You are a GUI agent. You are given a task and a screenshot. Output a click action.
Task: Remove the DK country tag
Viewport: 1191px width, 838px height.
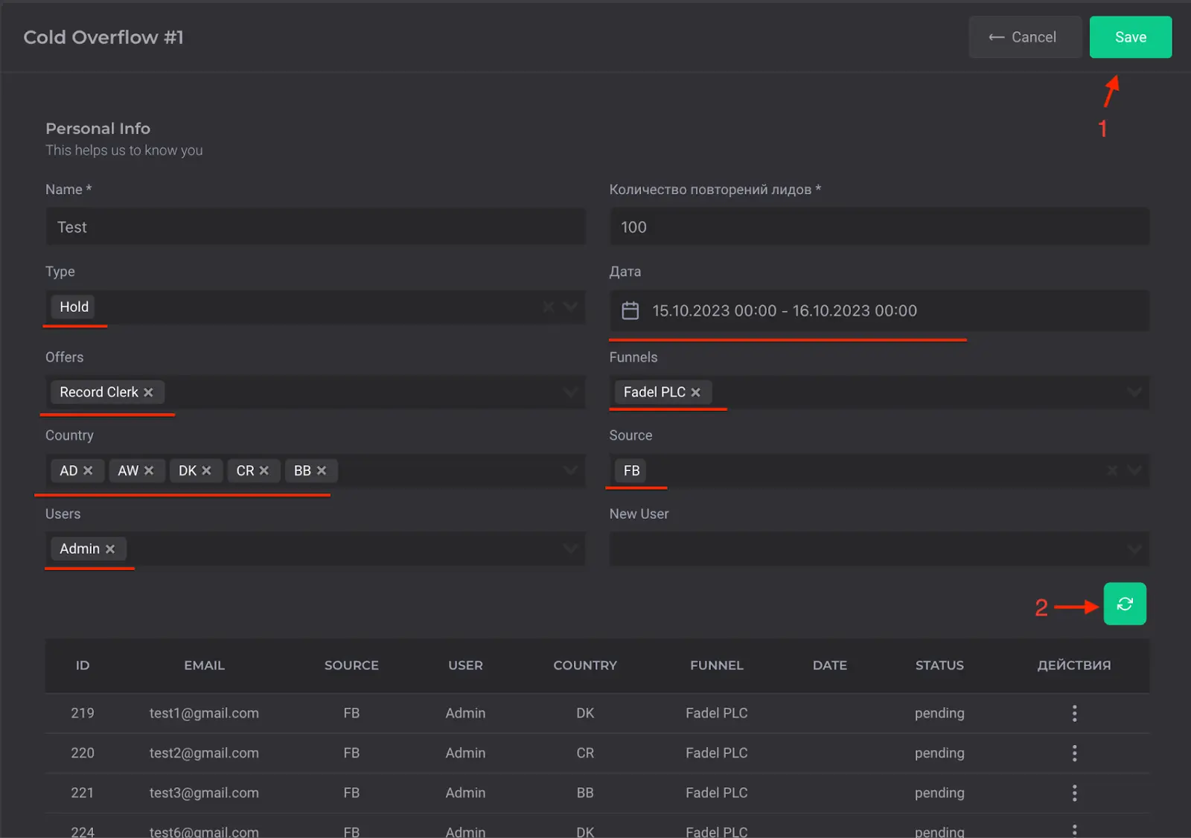[x=206, y=470]
